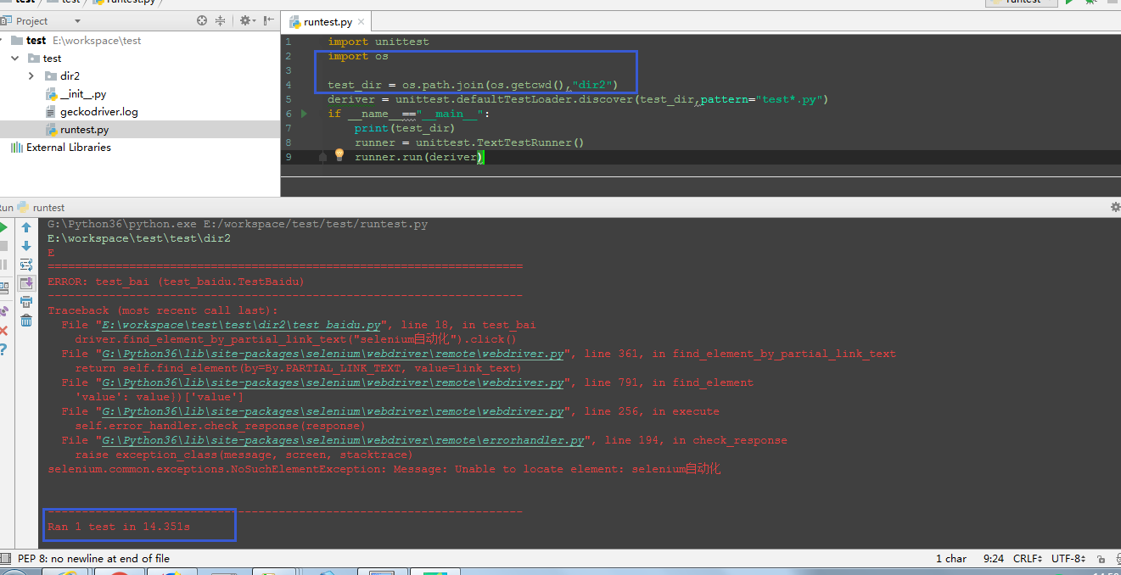
Task: Go down the stack trace
Action: [26, 246]
